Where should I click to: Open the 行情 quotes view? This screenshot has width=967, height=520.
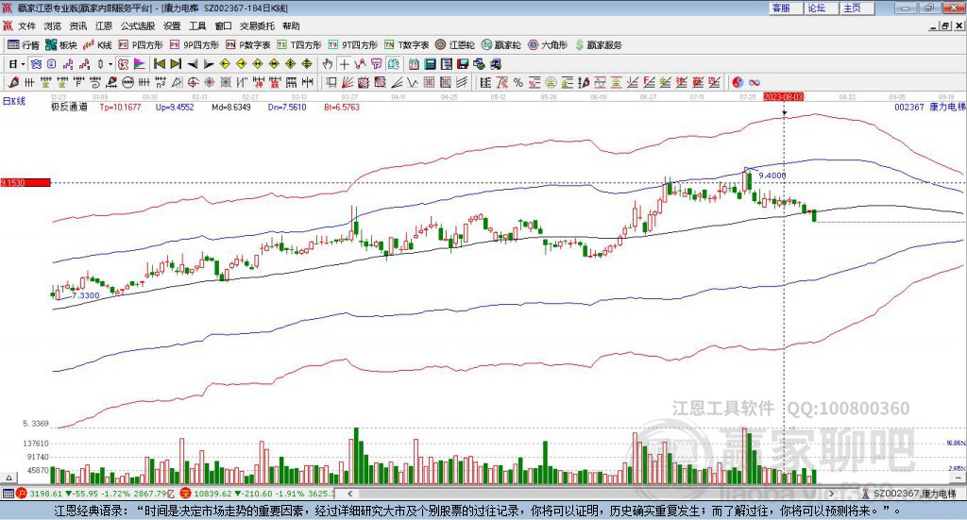pyautogui.click(x=23, y=45)
